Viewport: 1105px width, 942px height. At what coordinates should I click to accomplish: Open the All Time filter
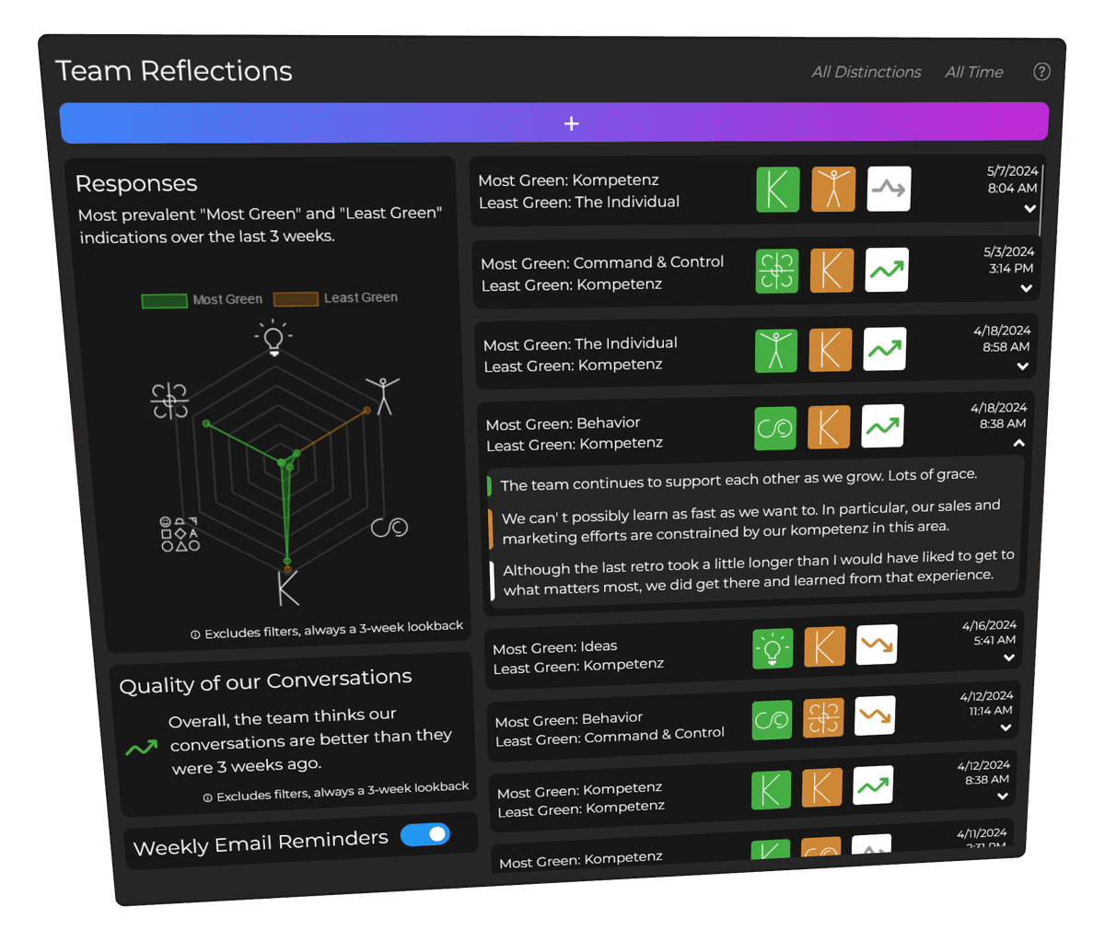973,72
